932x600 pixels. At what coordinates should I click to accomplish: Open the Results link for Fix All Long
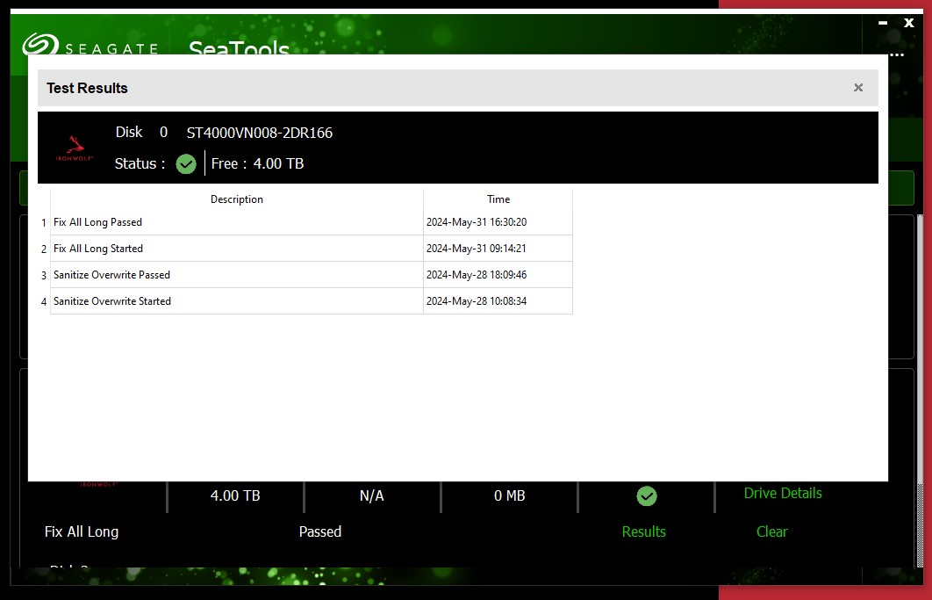point(643,531)
